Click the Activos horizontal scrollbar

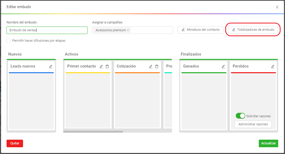point(93,132)
